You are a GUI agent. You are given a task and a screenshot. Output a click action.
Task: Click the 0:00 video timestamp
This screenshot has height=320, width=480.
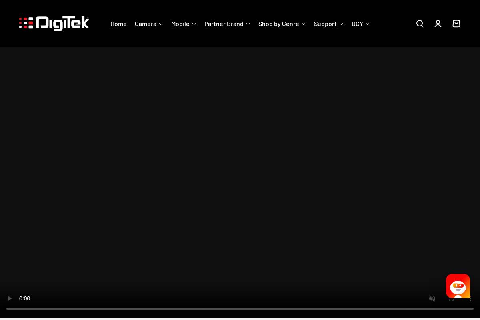(x=24, y=298)
